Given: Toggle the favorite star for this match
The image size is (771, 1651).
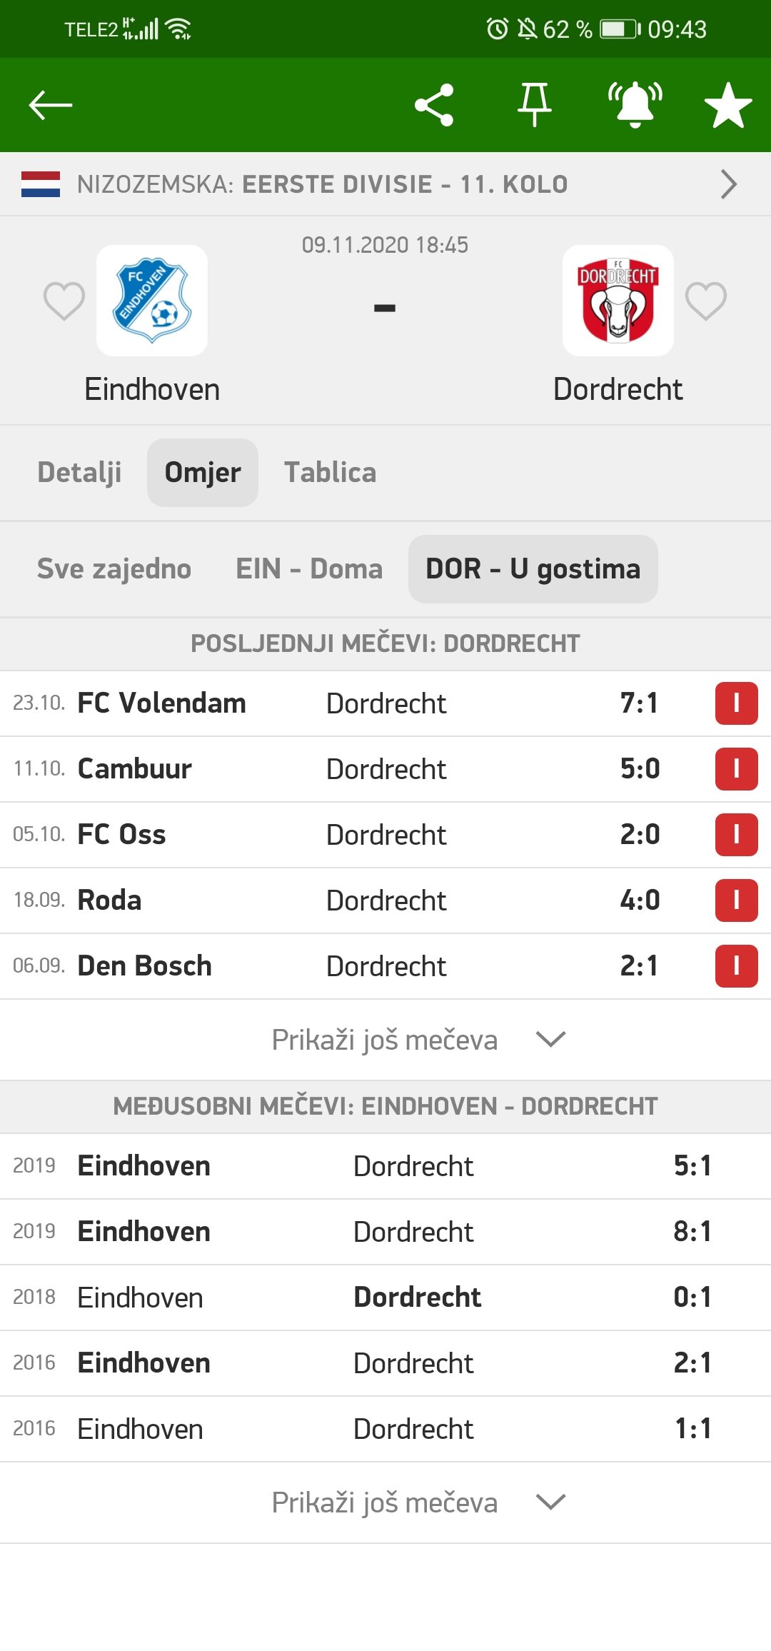Looking at the screenshot, I should pos(727,105).
